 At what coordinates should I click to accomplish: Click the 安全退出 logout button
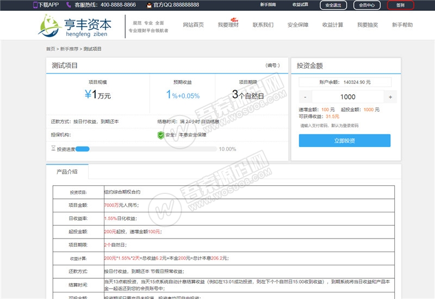333,5
